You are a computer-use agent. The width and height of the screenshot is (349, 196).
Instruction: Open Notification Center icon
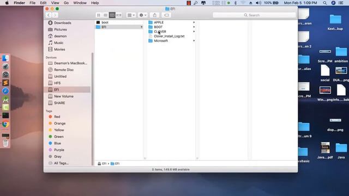coord(341,3)
